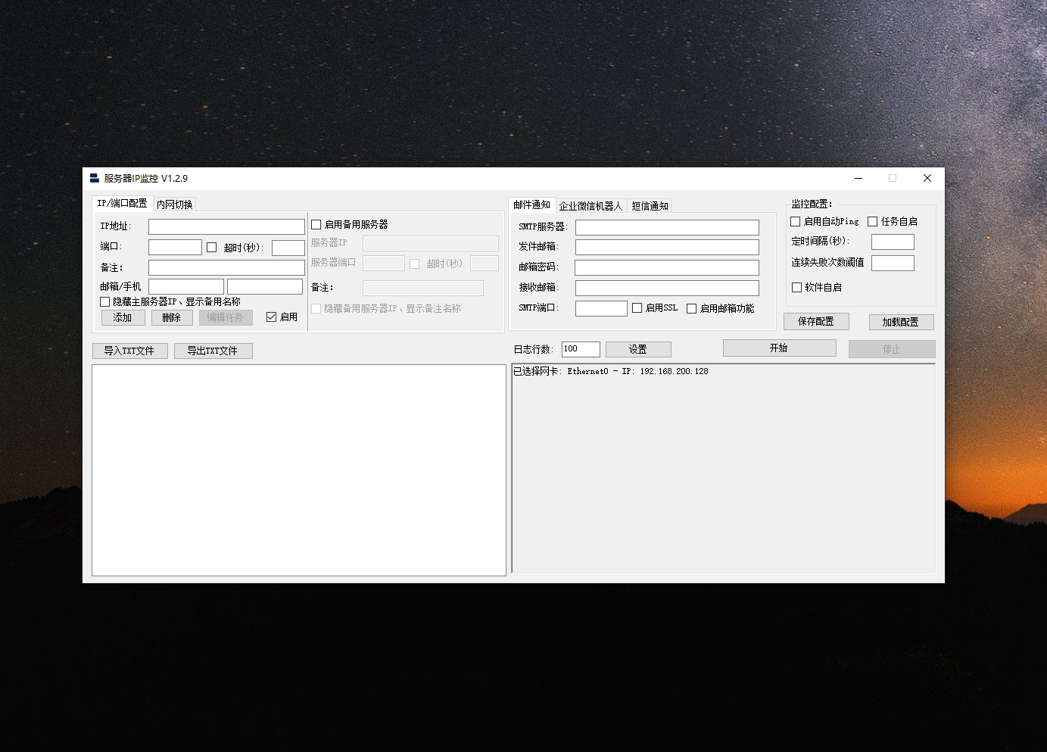The height and width of the screenshot is (752, 1047).
Task: Toggle the 启用SSL checkbox
Action: point(637,308)
